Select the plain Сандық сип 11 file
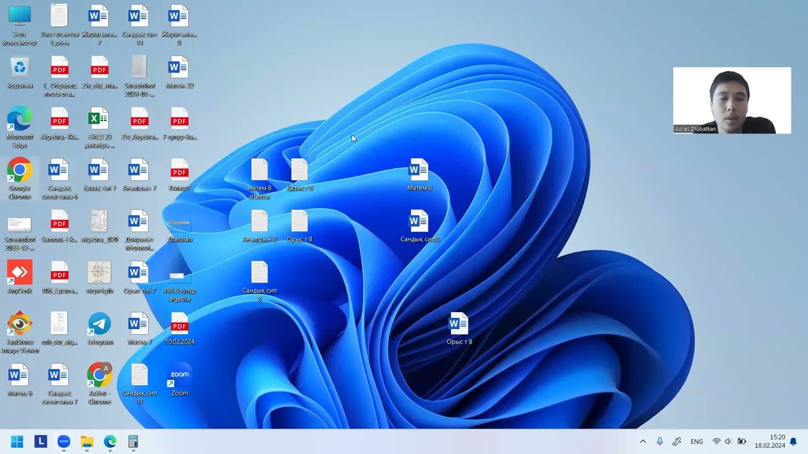This screenshot has height=454, width=808. pos(140,383)
